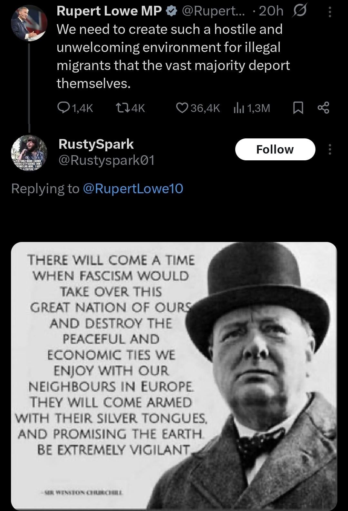The height and width of the screenshot is (511, 348).
Task: Bookmark Rupert Lowe's tweet
Action: pos(298,108)
